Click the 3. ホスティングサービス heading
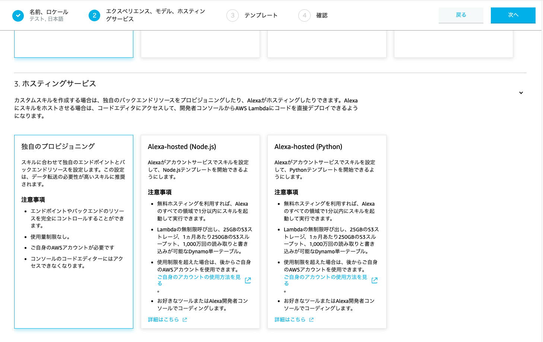Screen dimensions: 543x342 (x=55, y=84)
